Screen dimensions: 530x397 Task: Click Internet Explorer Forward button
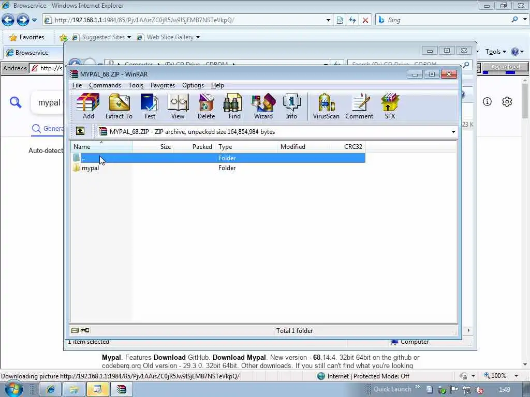click(23, 20)
